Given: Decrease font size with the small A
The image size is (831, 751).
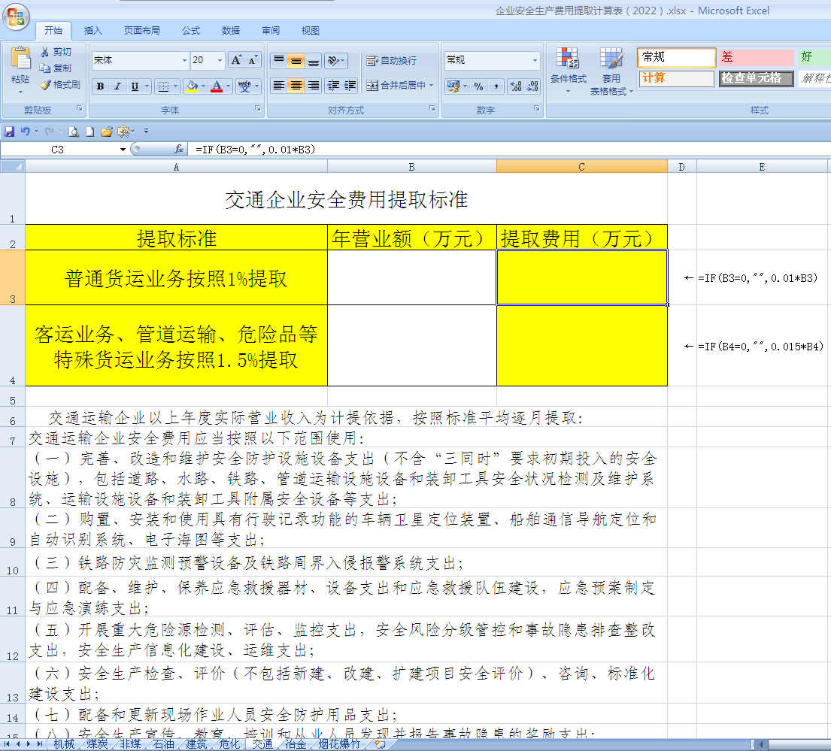Looking at the screenshot, I should (253, 60).
